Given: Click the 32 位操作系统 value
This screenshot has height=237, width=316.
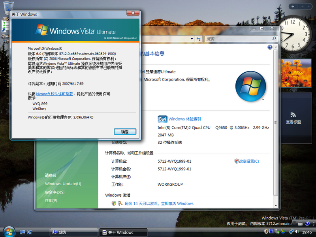Looking at the screenshot, I should pos(170,143).
